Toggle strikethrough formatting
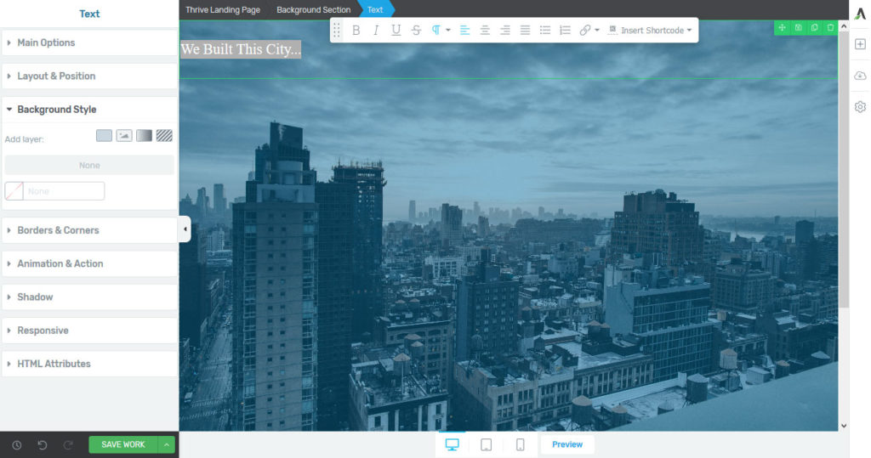Viewport: 871px width, 458px height. tap(416, 31)
